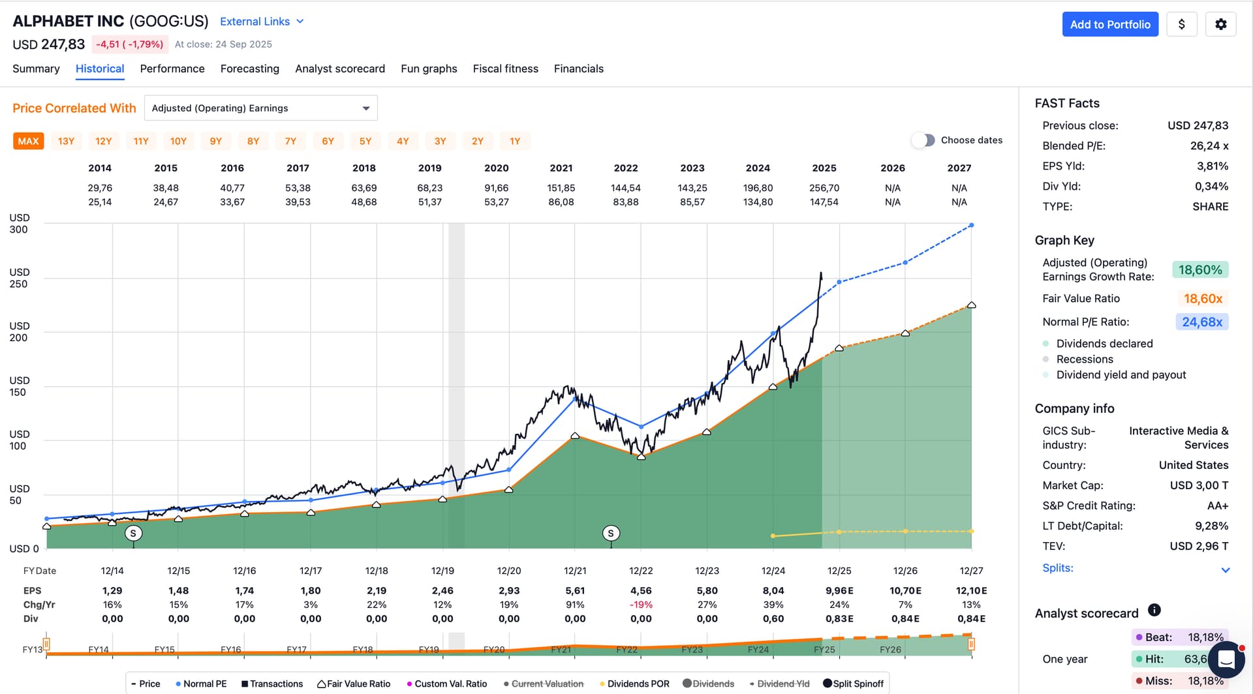Enable the Choose dates switch

[923, 140]
